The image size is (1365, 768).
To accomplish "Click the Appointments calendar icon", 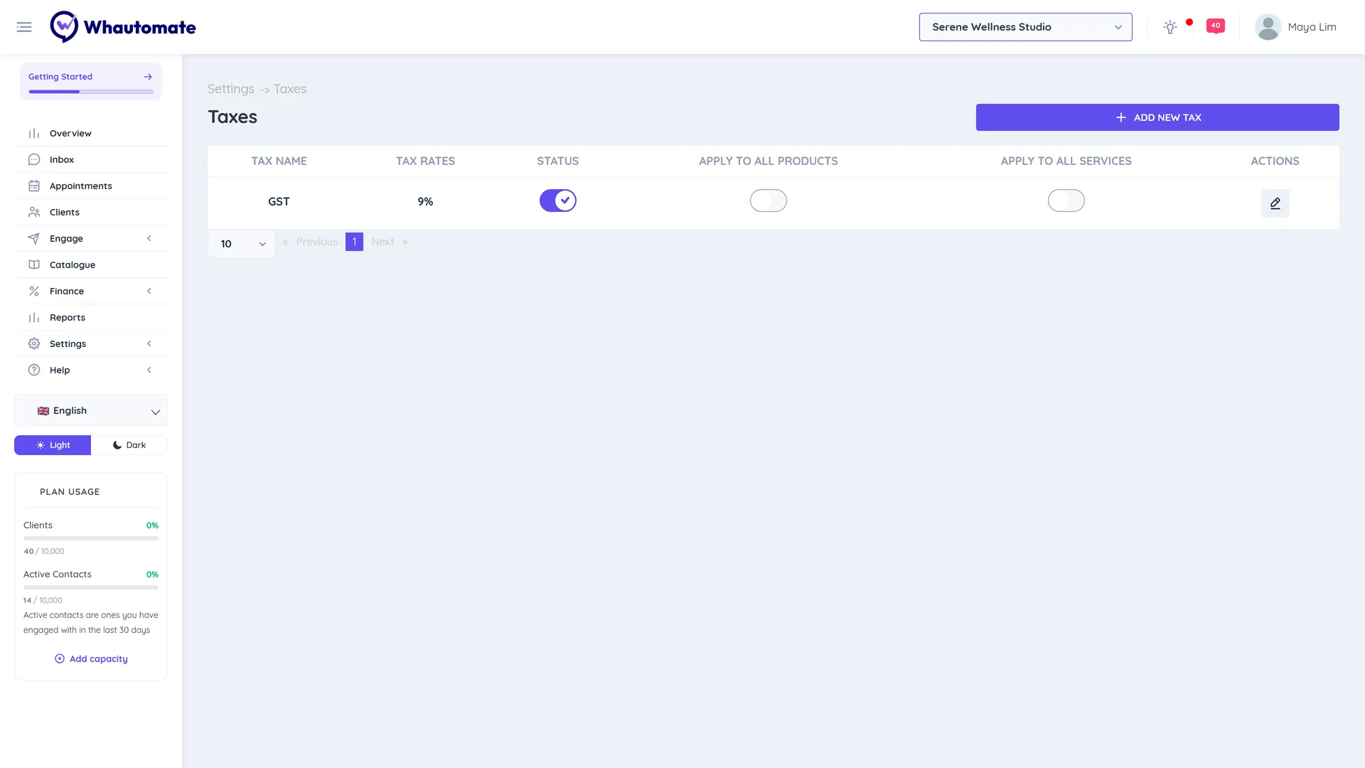I will 34,186.
